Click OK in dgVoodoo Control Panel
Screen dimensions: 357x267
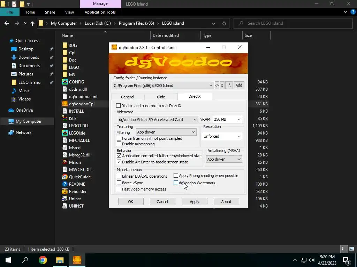pyautogui.click(x=131, y=202)
